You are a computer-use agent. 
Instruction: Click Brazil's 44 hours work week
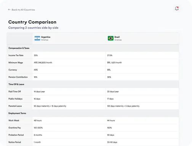click(111, 121)
